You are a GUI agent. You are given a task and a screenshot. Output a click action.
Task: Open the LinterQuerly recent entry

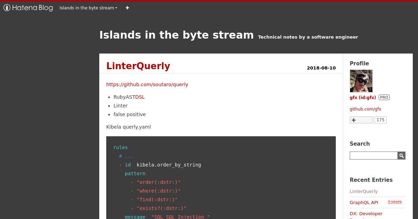[x=364, y=191]
